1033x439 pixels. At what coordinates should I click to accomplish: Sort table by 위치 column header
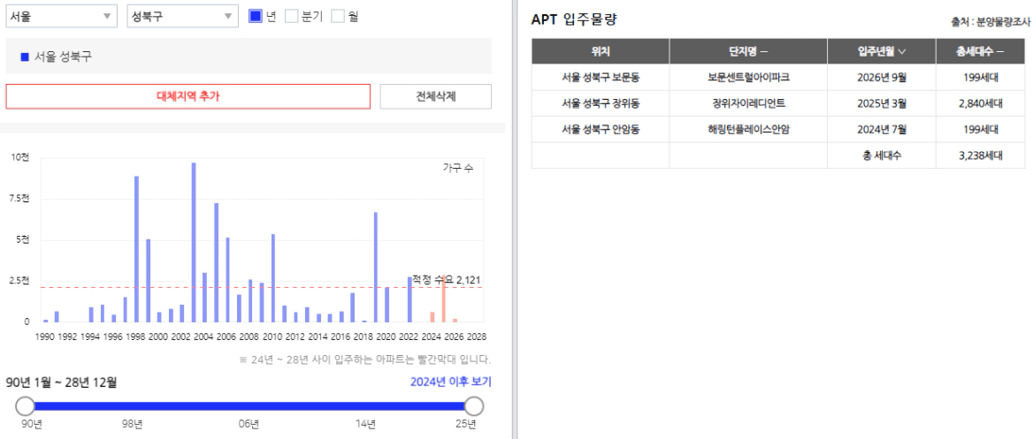[x=601, y=51]
